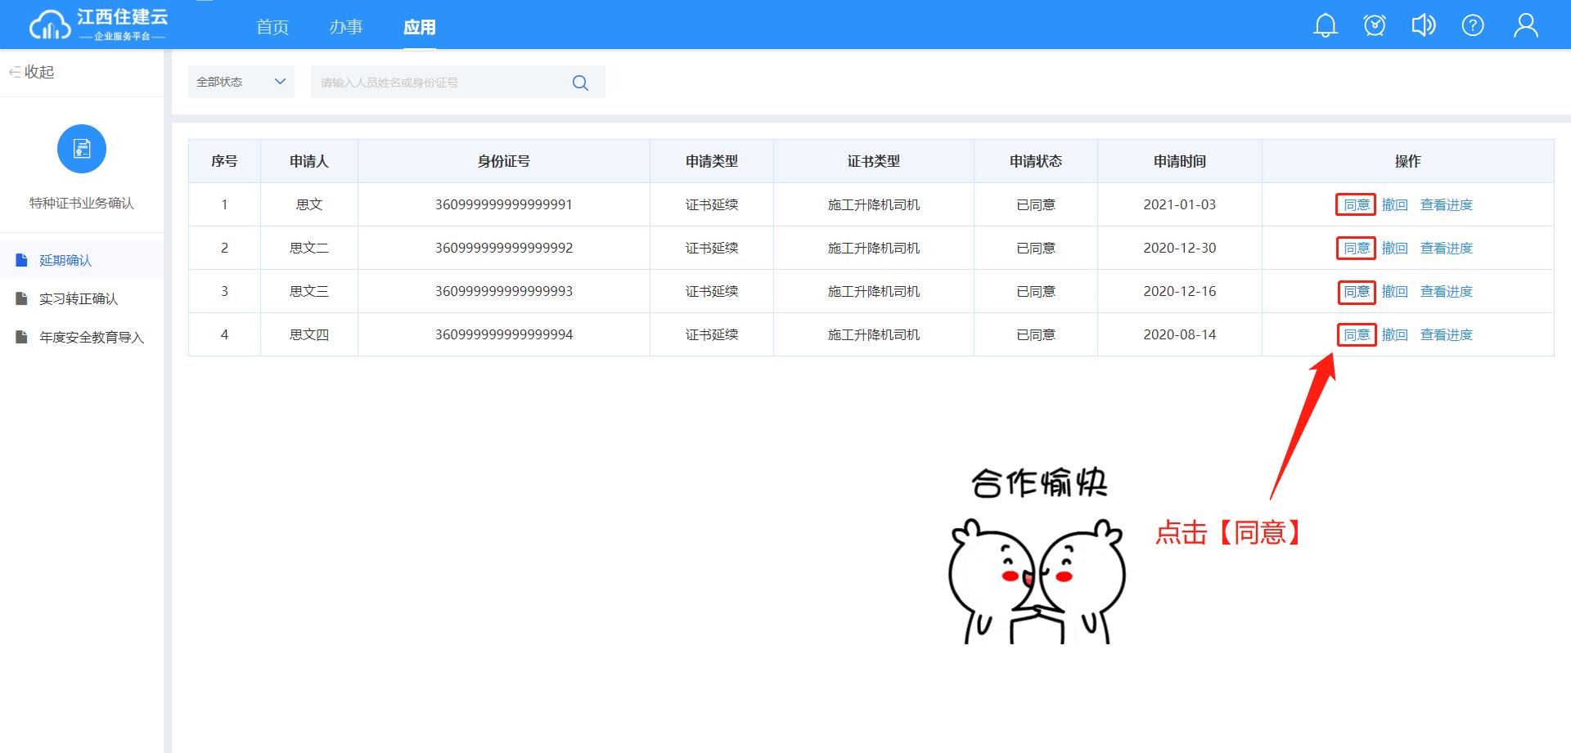Collapse the sidebar with 收起
Screen dimensions: 1571x753
[33, 72]
